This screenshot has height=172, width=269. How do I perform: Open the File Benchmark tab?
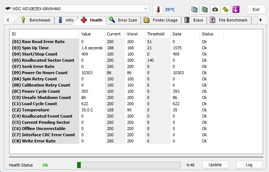229,20
